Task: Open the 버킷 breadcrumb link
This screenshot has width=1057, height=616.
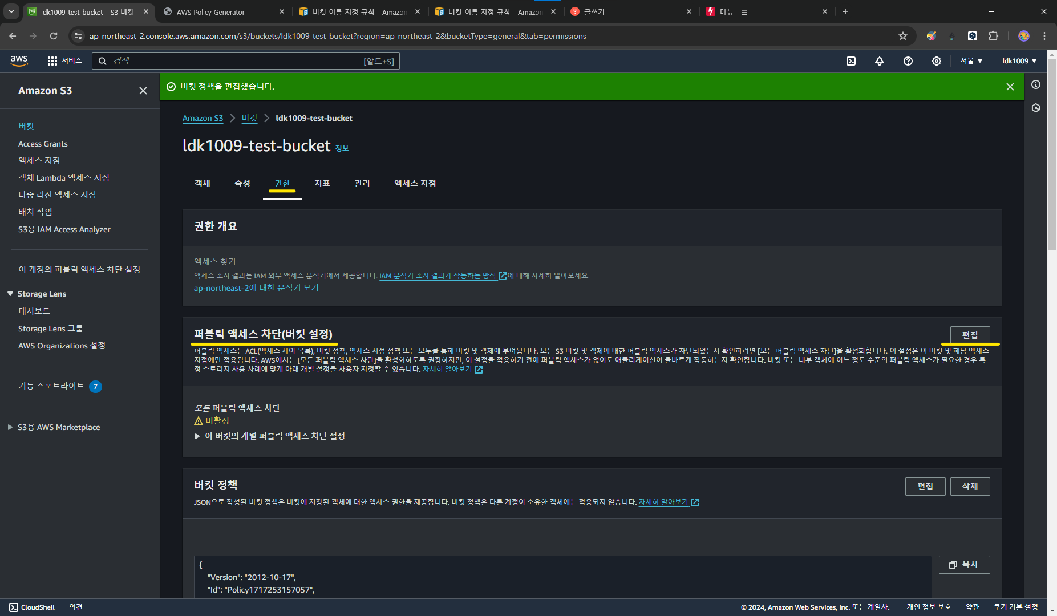Action: (249, 118)
